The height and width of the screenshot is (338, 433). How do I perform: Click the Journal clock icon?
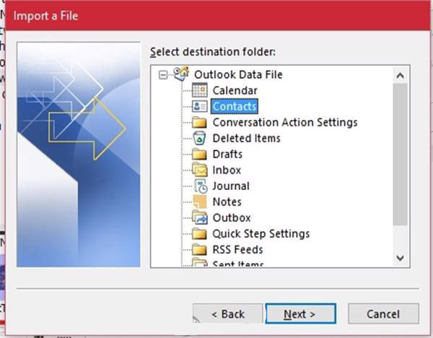click(x=201, y=186)
